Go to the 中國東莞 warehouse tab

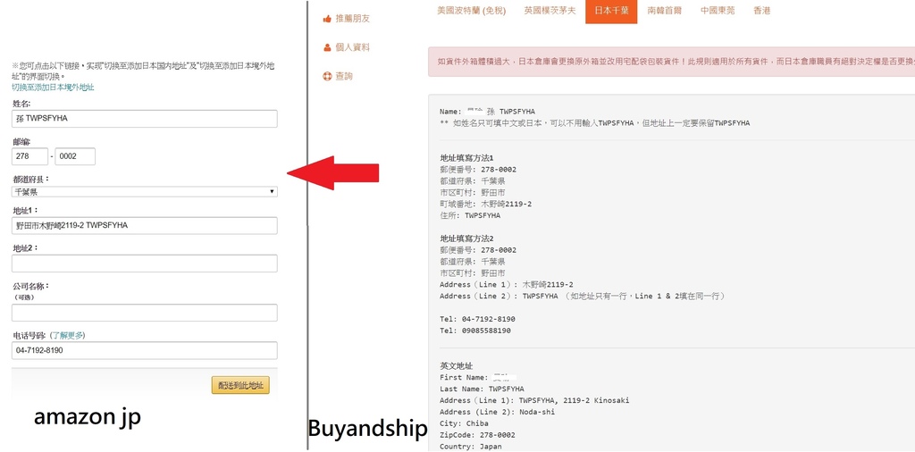(x=718, y=11)
